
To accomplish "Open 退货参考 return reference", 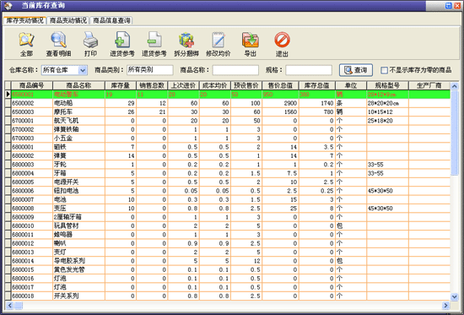I will (154, 45).
